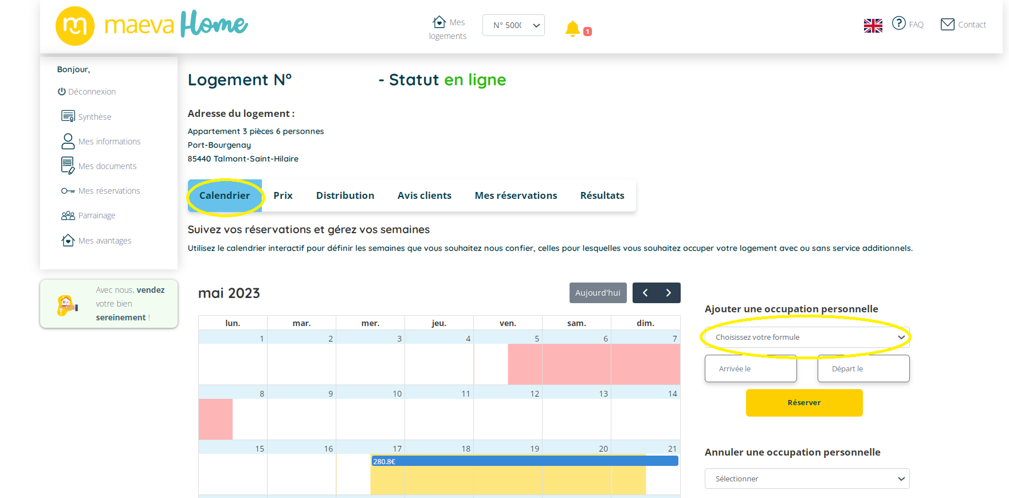
Task: Open Mes documents sidebar icon
Action: point(68,166)
